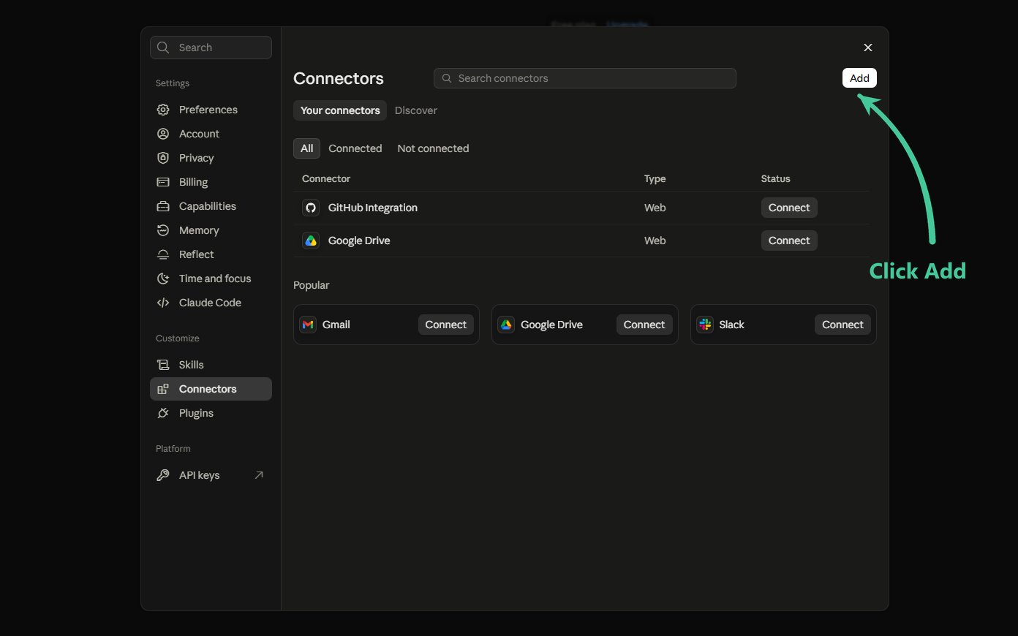Click the Web type cell for Google Drive
Screen dimensions: 1018x636
coord(655,241)
